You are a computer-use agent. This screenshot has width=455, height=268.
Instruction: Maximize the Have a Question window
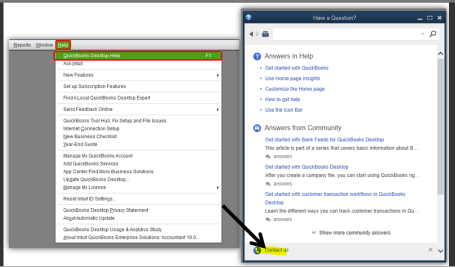coord(430,18)
